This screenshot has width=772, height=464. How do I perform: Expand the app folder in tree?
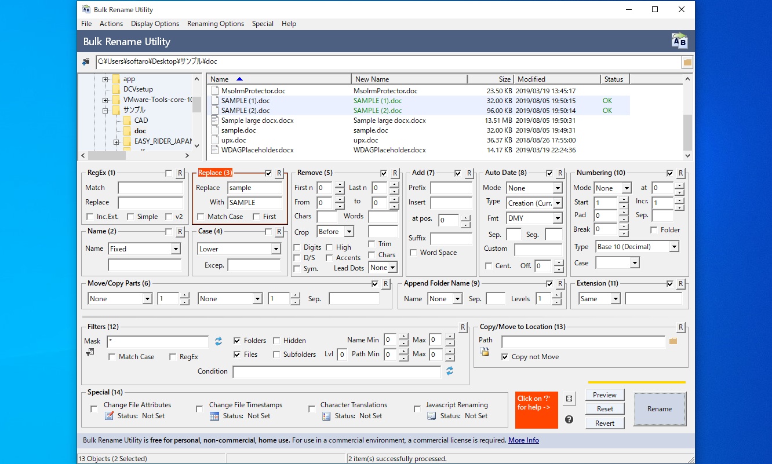click(105, 79)
